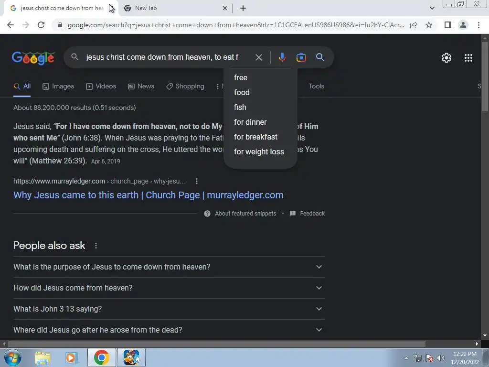Open the Google apps grid
Screen dimensions: 489x367
[468, 58]
